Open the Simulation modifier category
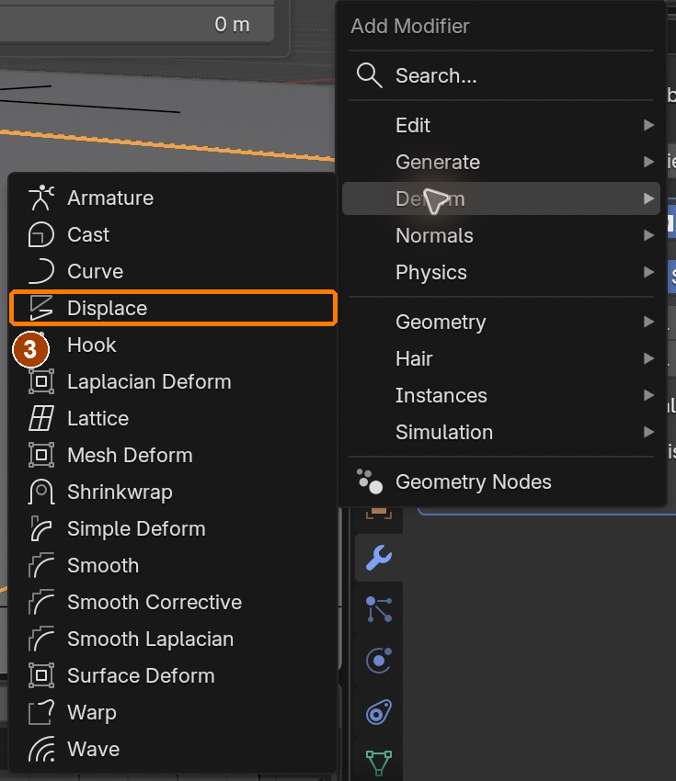 [x=501, y=433]
